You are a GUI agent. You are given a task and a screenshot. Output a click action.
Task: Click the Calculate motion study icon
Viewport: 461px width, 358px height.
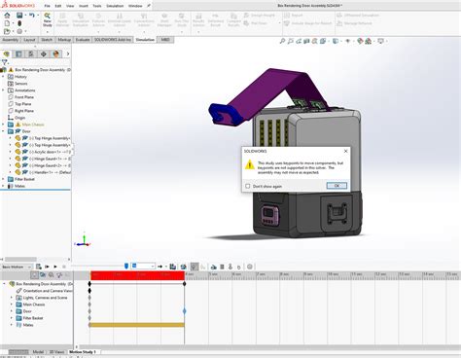39,267
